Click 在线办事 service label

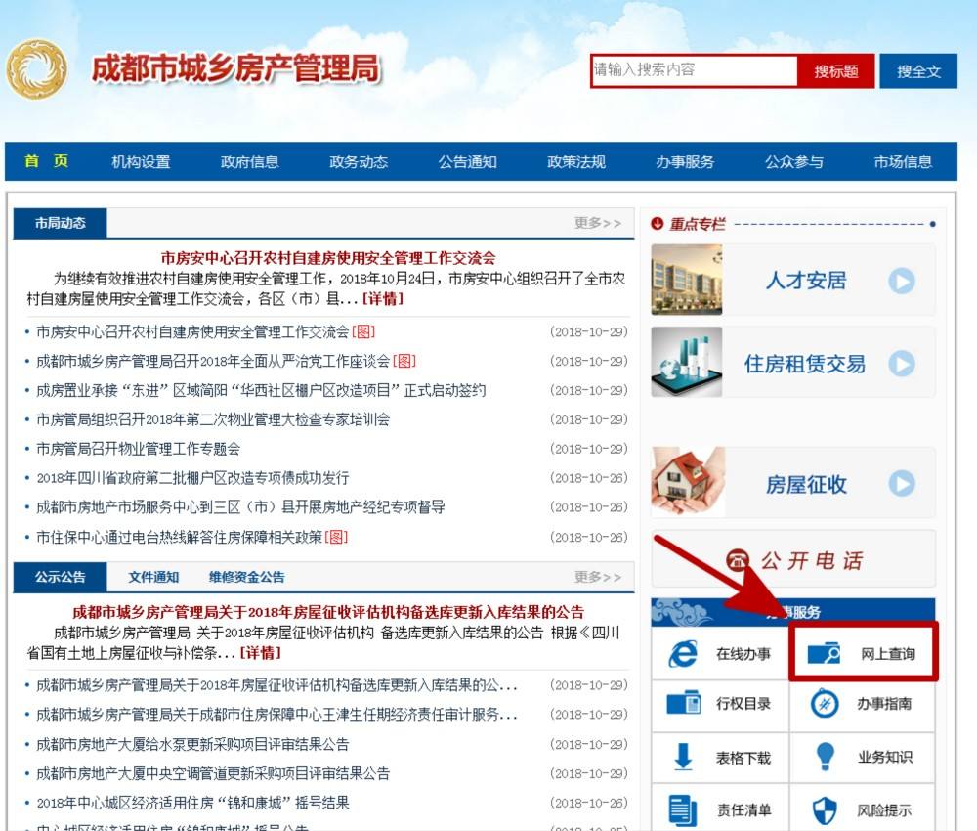pyautogui.click(x=743, y=654)
